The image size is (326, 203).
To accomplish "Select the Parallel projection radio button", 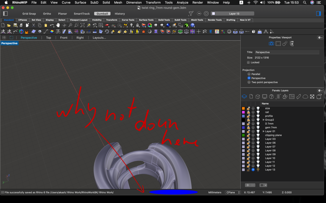I will tap(249, 74).
